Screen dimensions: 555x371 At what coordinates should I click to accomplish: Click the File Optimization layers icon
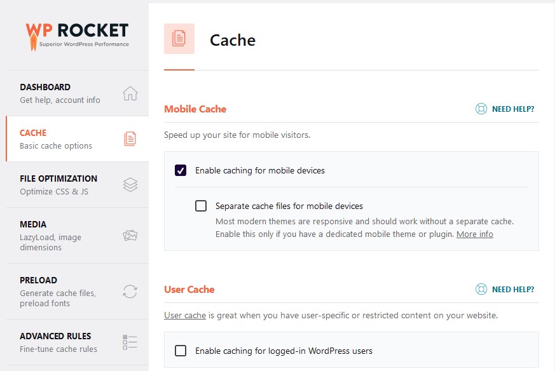click(130, 184)
